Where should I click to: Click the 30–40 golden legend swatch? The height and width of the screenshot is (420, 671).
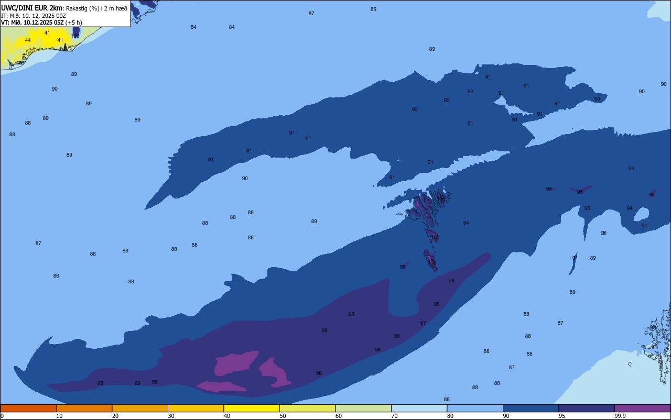[x=196, y=408]
